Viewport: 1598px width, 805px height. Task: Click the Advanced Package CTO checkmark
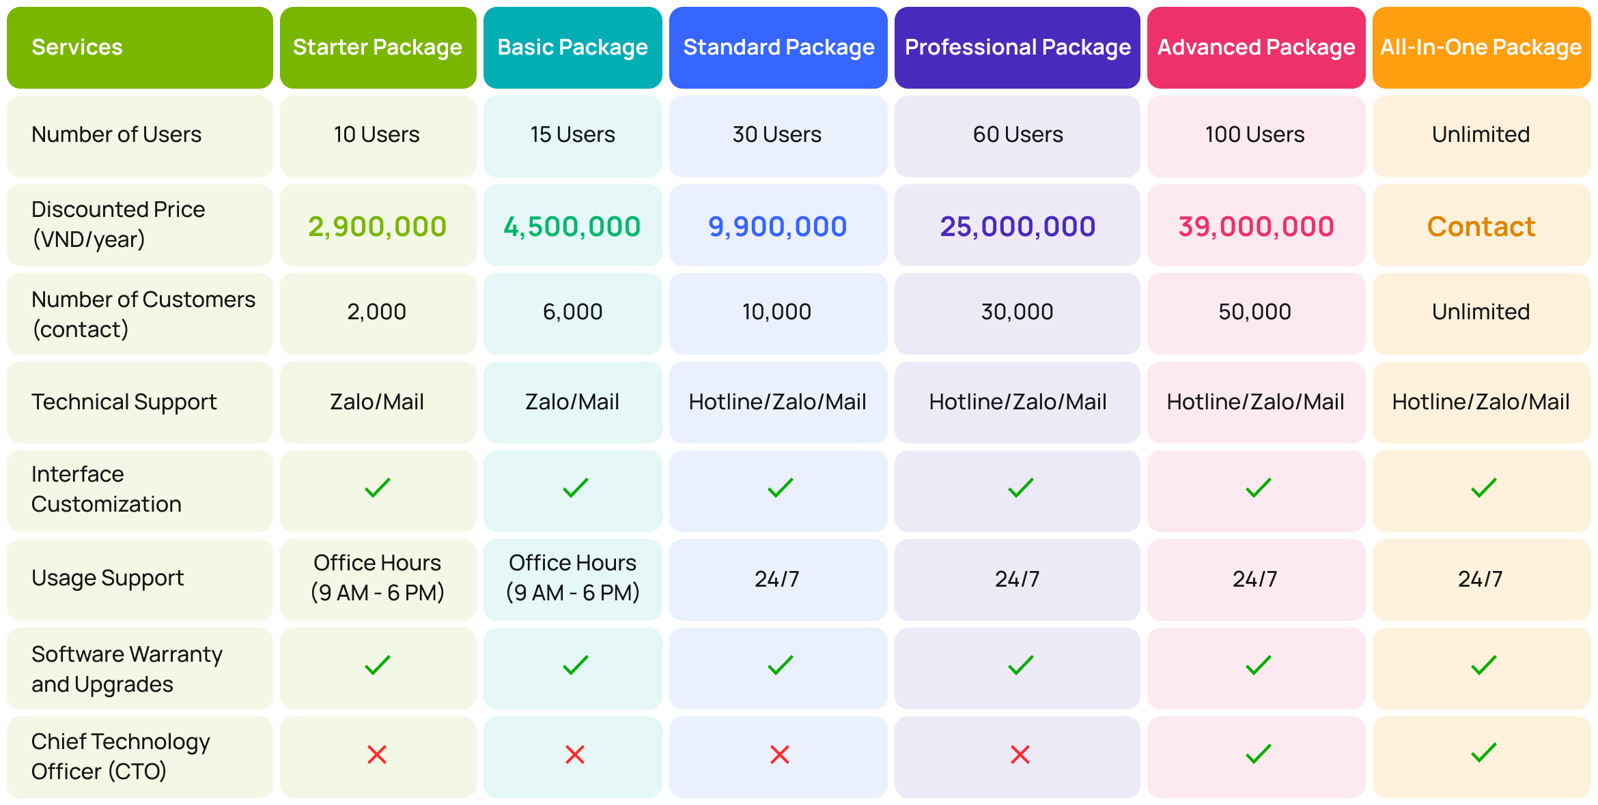[x=1258, y=754]
